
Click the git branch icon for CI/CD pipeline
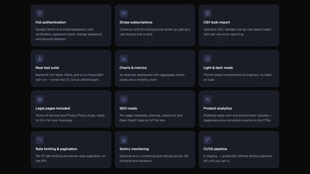click(207, 140)
